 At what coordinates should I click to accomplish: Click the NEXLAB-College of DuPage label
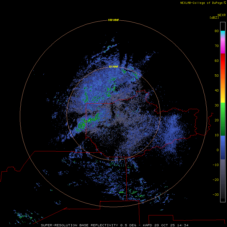tap(201, 3)
